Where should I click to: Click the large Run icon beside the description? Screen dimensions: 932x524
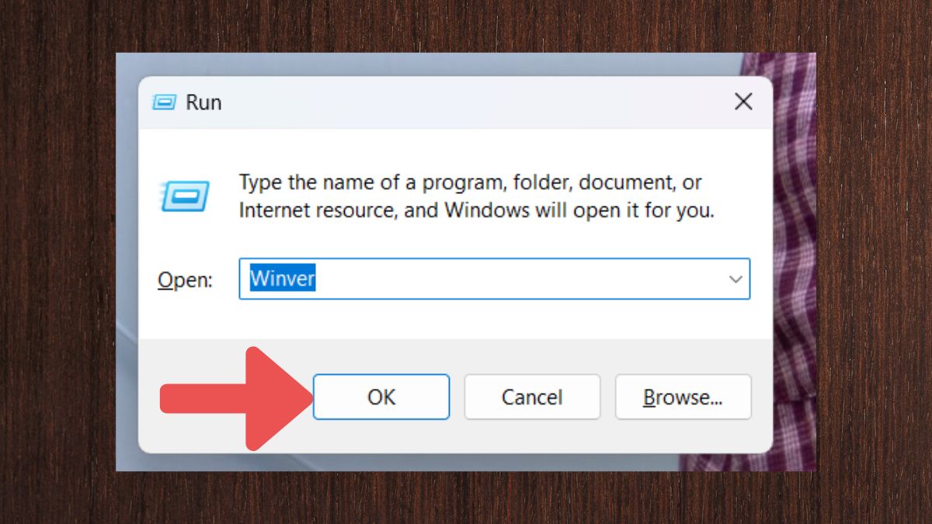(186, 196)
